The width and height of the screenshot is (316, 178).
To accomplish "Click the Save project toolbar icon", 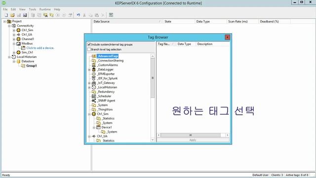I will click(19, 15).
